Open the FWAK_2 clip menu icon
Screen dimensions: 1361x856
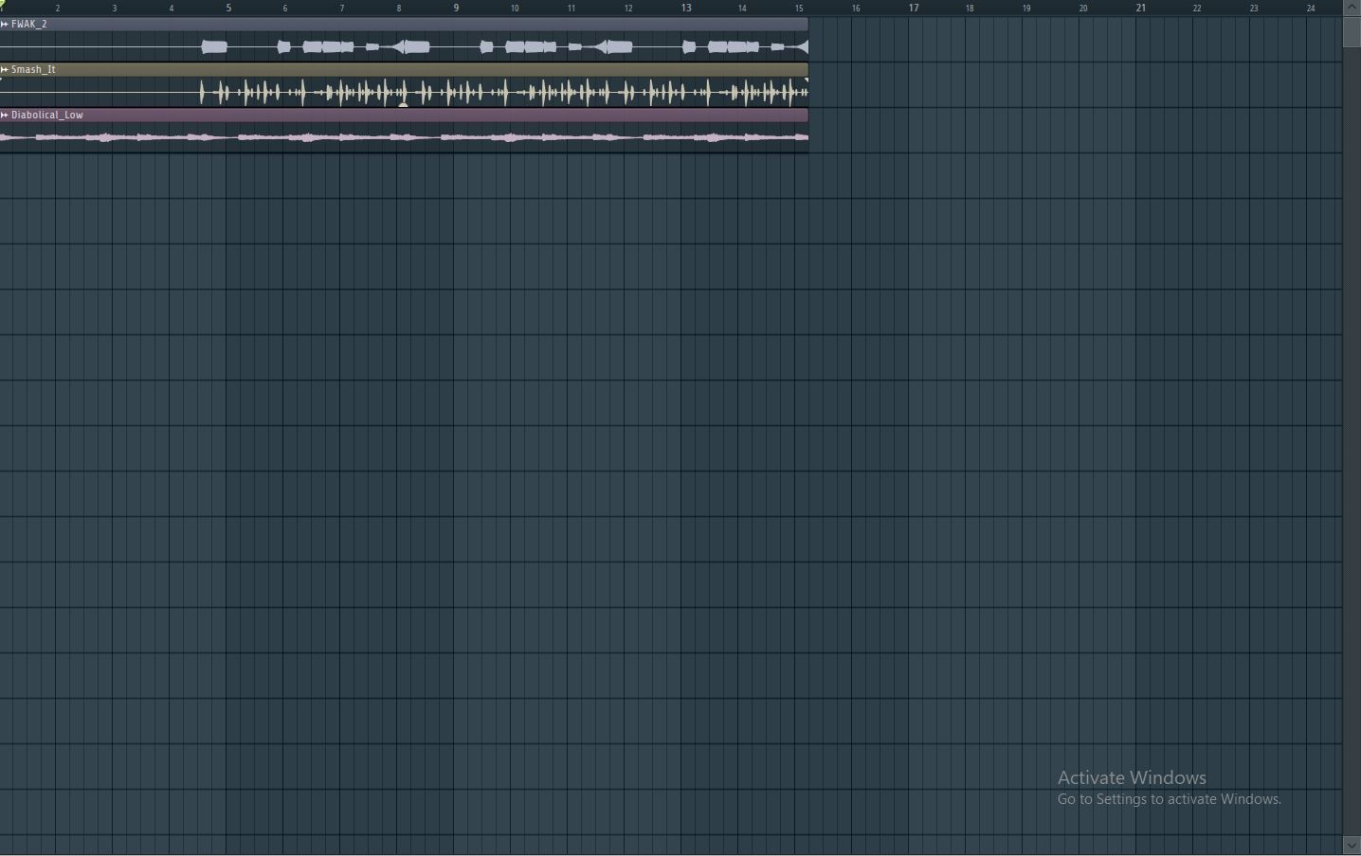tap(5, 24)
